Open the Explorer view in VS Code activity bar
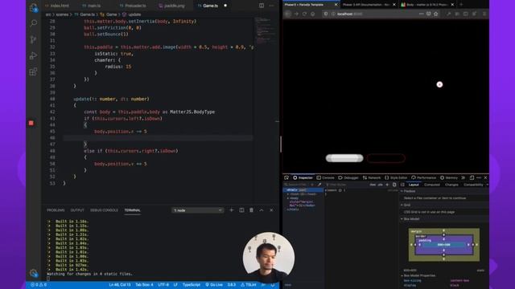 (x=33, y=8)
